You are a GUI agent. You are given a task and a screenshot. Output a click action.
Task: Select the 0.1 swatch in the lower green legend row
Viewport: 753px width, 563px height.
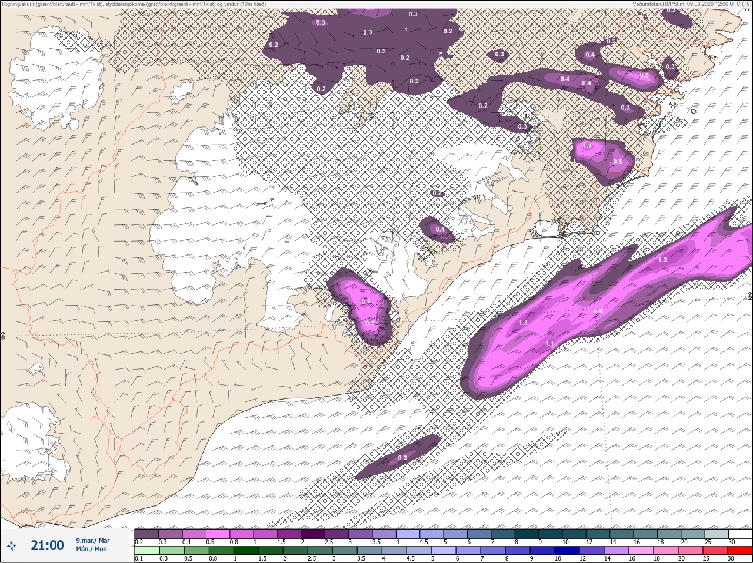coord(146,551)
